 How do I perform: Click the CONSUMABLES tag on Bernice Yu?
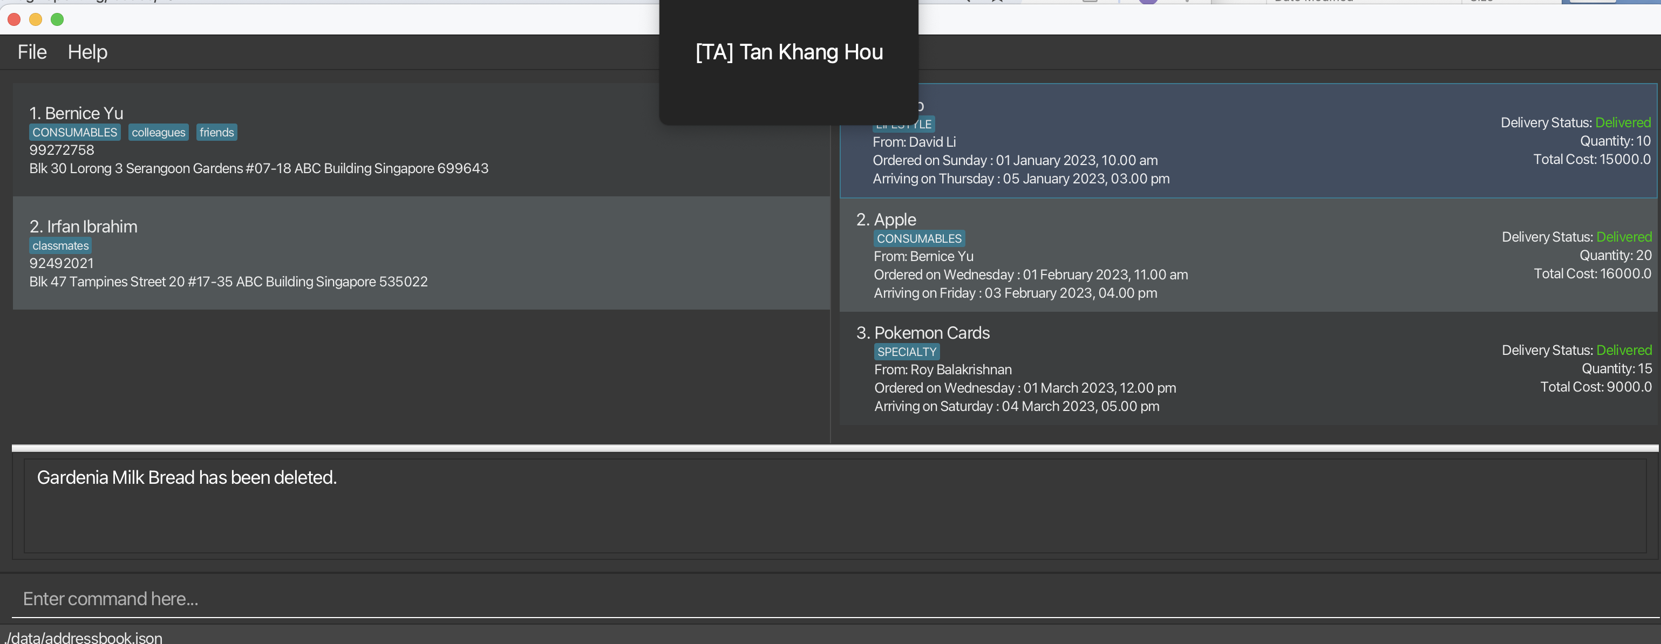click(75, 132)
